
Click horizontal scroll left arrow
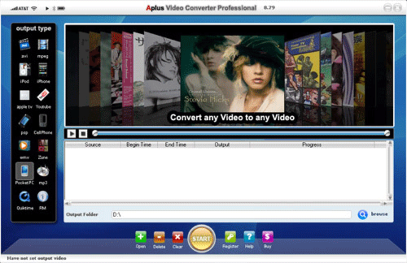[x=67, y=204]
